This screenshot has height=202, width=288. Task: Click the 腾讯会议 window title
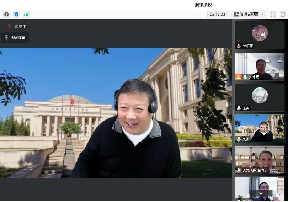coord(203,5)
